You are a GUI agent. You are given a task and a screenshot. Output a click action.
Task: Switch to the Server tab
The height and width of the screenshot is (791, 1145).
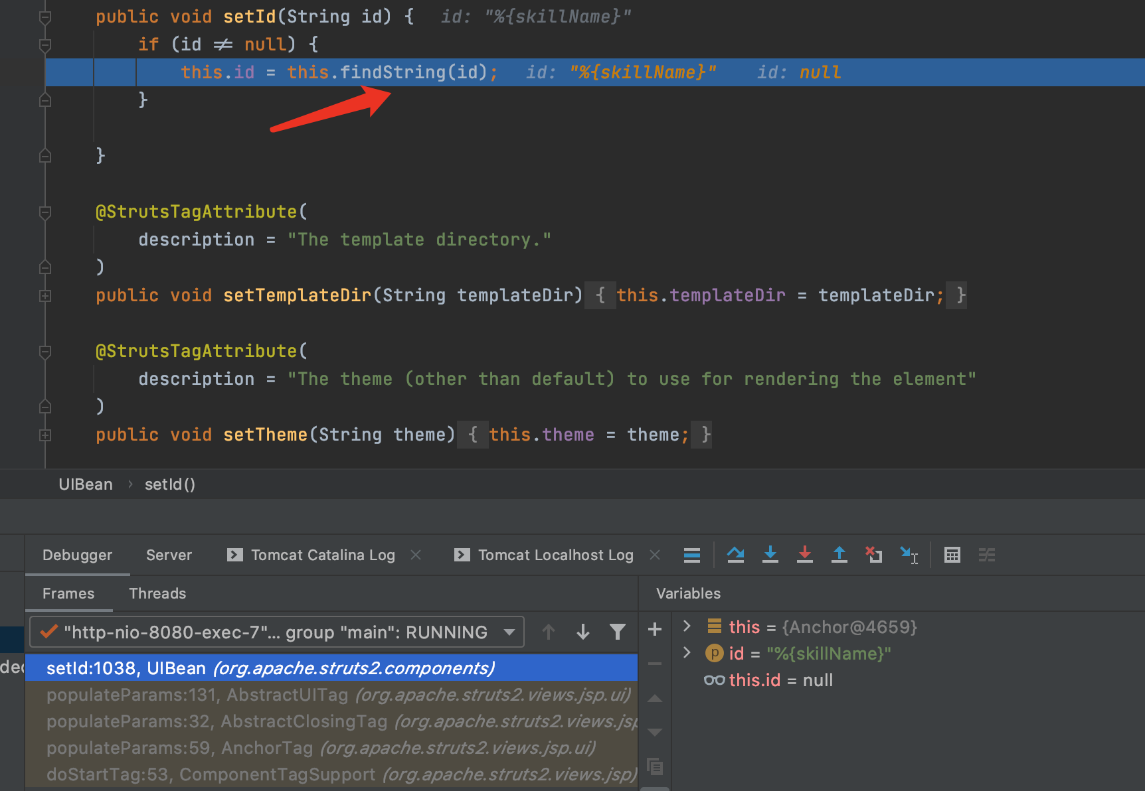pos(169,555)
